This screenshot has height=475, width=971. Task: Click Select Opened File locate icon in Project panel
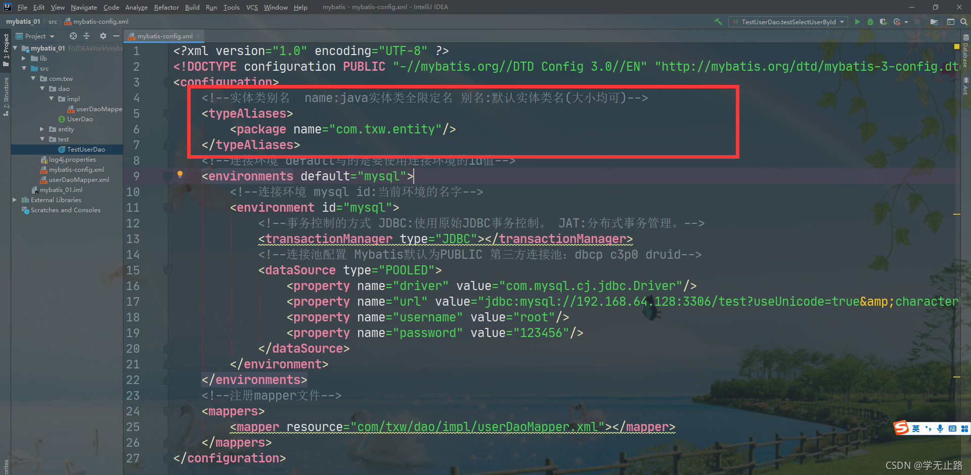pyautogui.click(x=73, y=36)
